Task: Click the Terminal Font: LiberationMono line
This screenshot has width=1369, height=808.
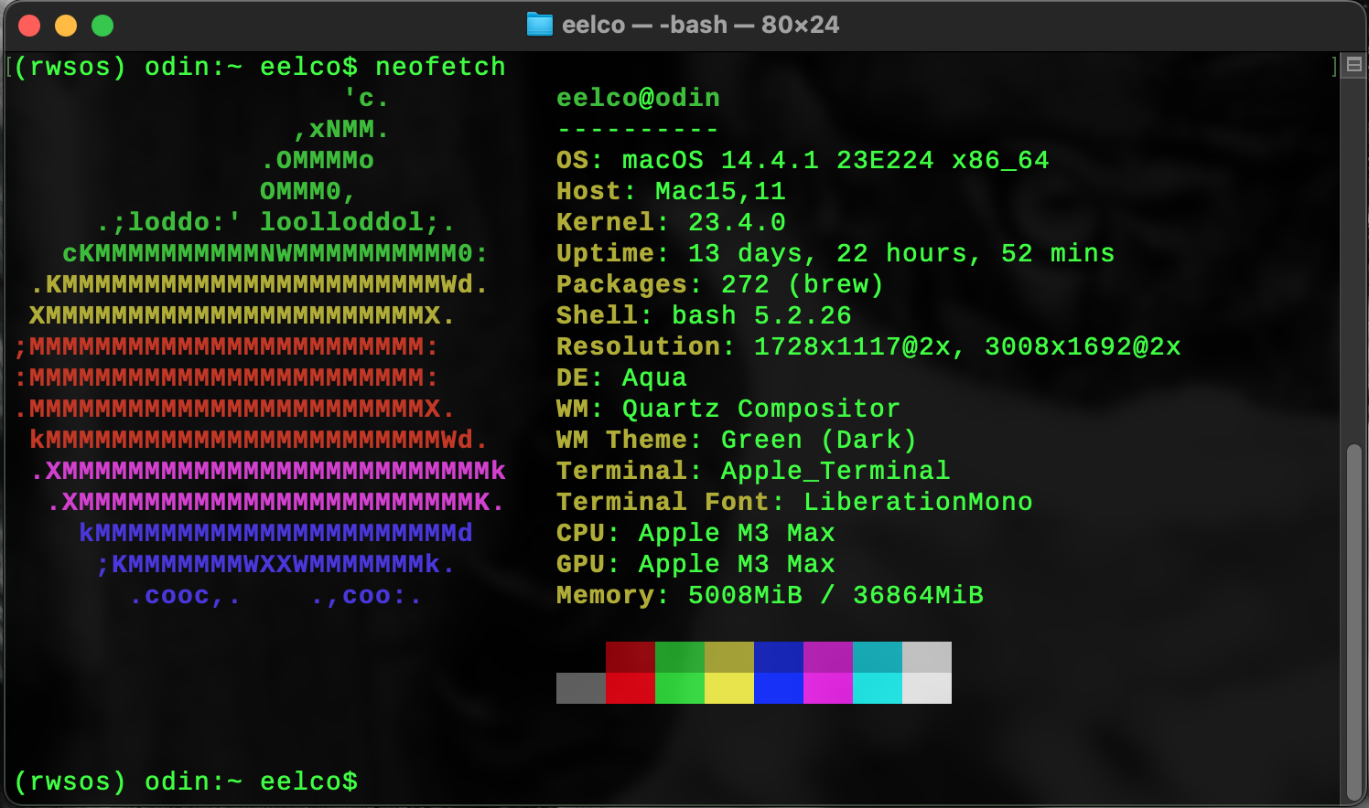Action: [793, 502]
